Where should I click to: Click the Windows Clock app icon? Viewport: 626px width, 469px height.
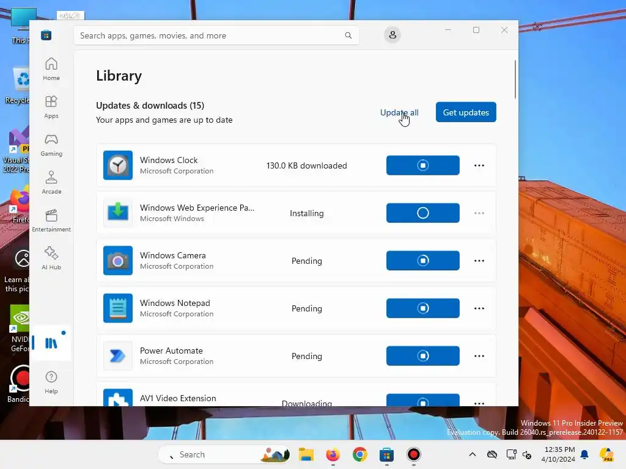point(118,165)
